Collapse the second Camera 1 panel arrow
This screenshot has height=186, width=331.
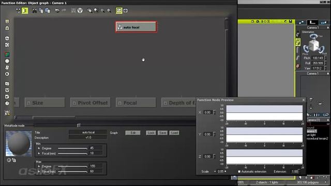point(328,73)
